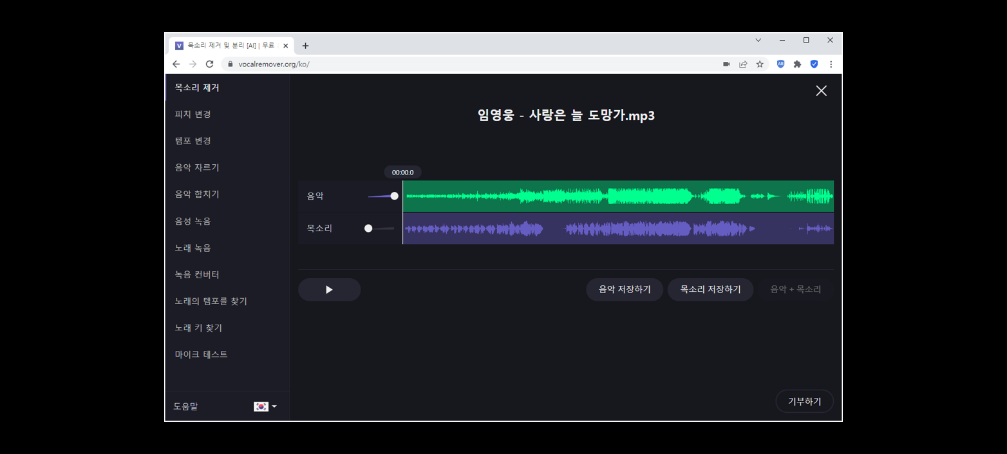Click the 목소리 track label
The image size is (1007, 454).
click(319, 228)
